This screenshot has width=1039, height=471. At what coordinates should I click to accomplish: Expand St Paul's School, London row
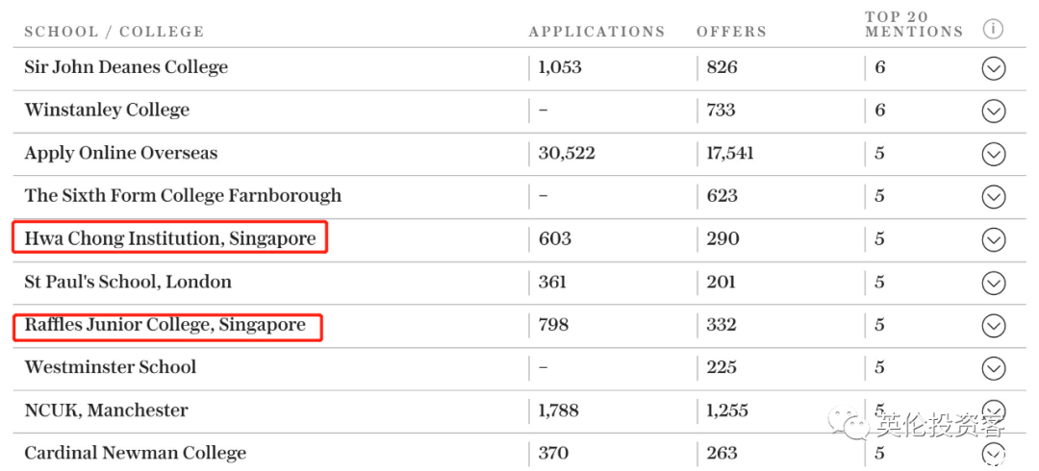[993, 283]
